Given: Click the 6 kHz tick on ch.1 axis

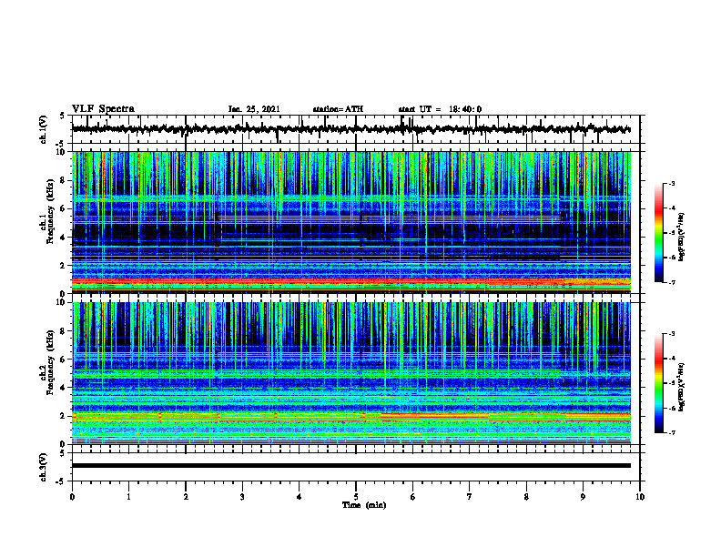Looking at the screenshot, I should pos(64,208).
